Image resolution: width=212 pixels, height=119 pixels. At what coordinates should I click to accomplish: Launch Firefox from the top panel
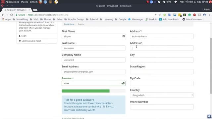(x=40, y=2)
